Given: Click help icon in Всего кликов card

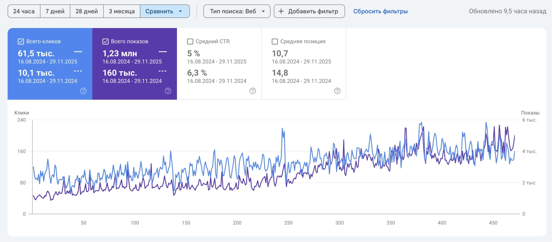Looking at the screenshot, I should 83,91.
